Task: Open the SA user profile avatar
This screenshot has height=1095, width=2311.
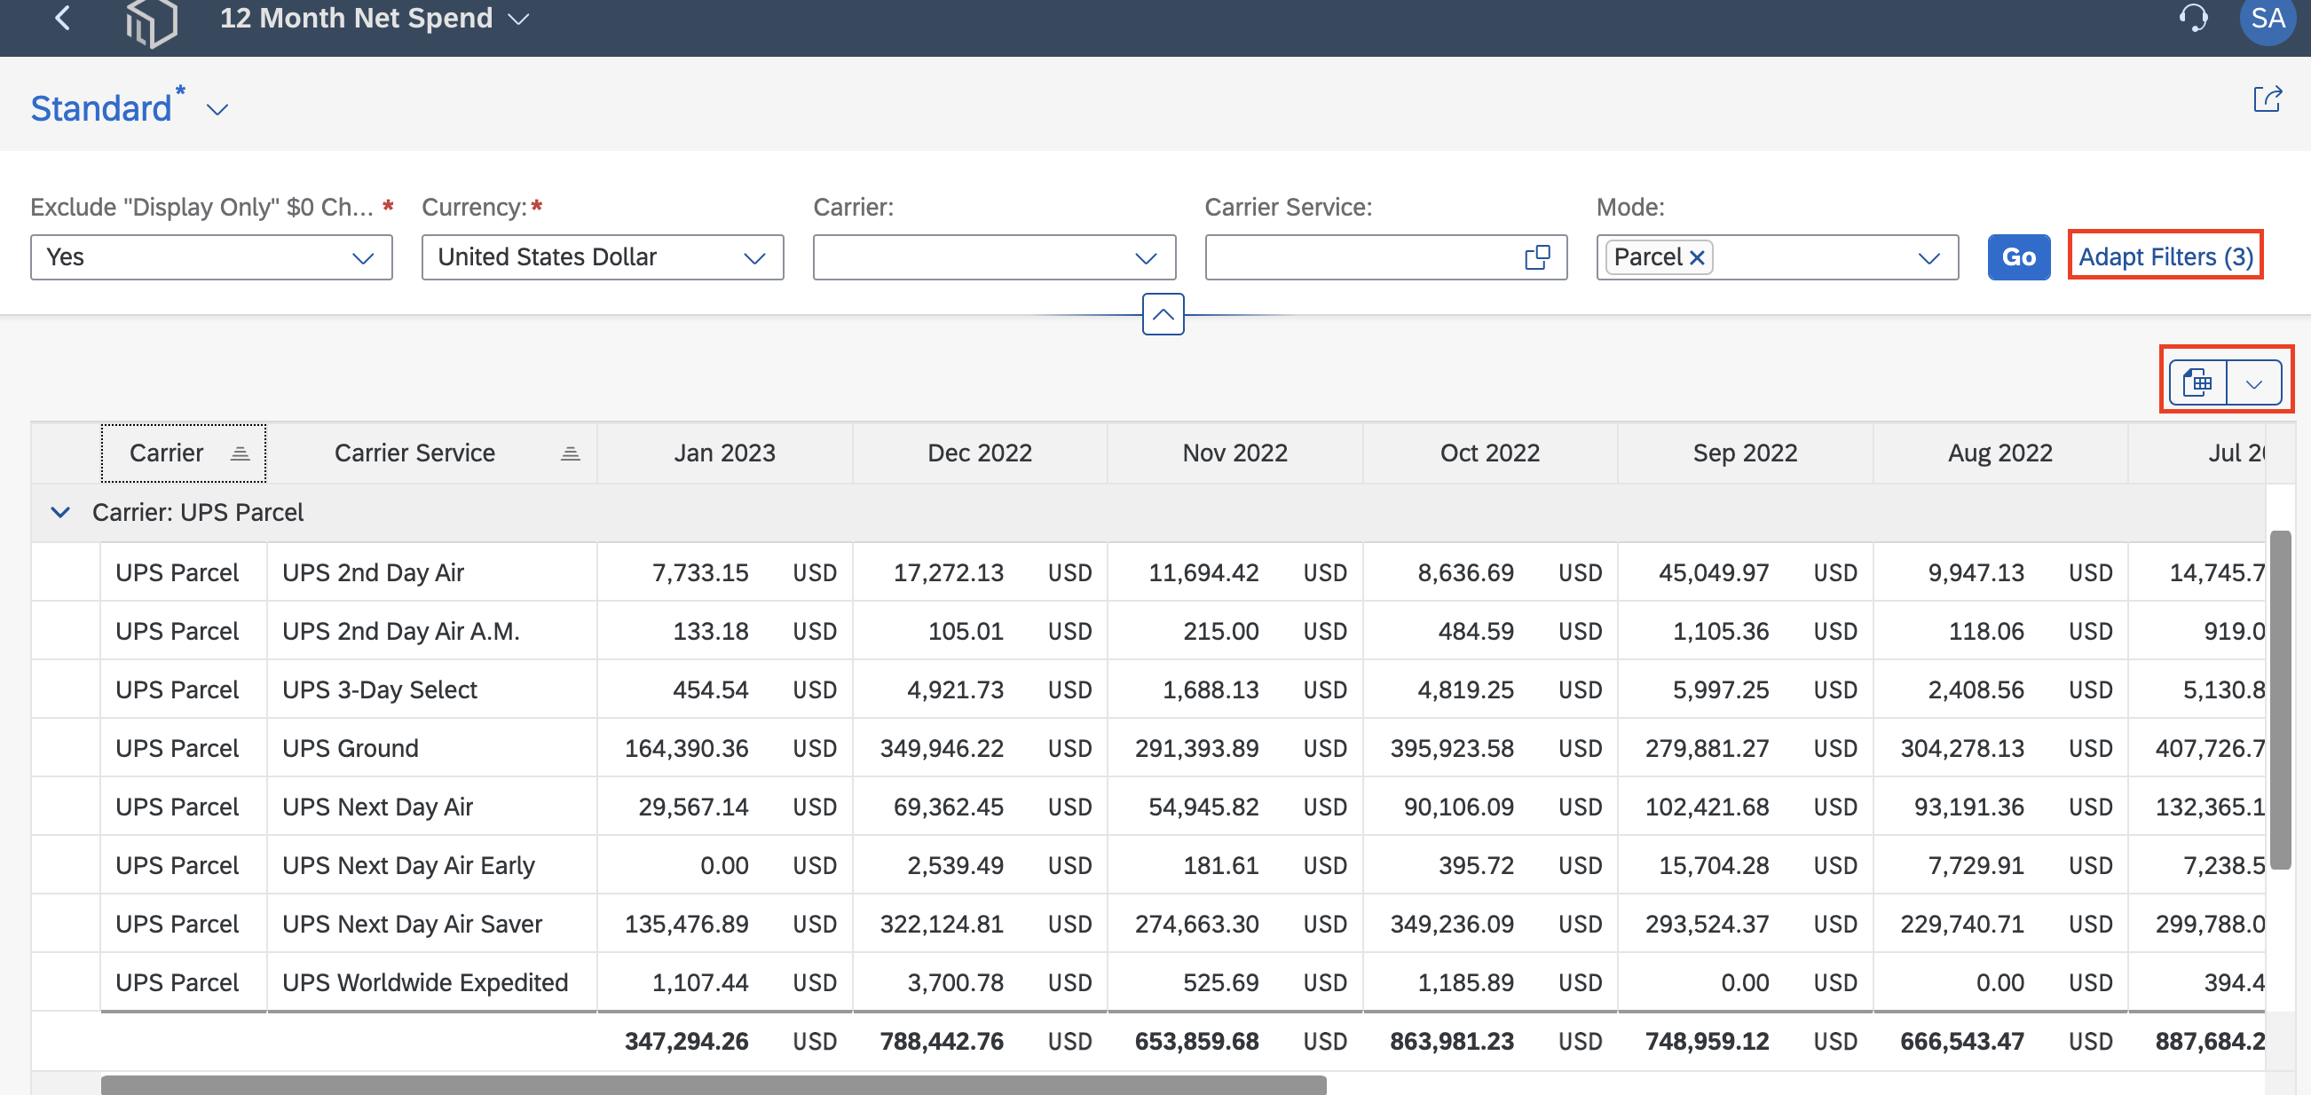Action: 2267,18
